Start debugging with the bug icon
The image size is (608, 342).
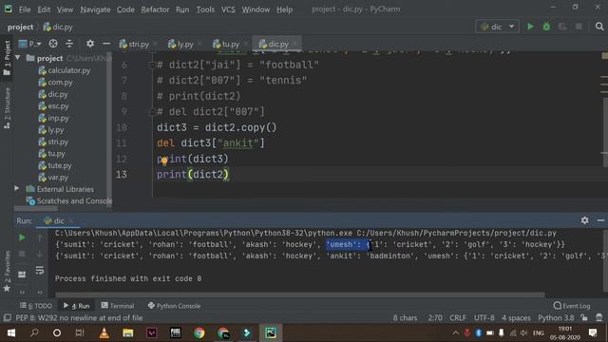546,27
